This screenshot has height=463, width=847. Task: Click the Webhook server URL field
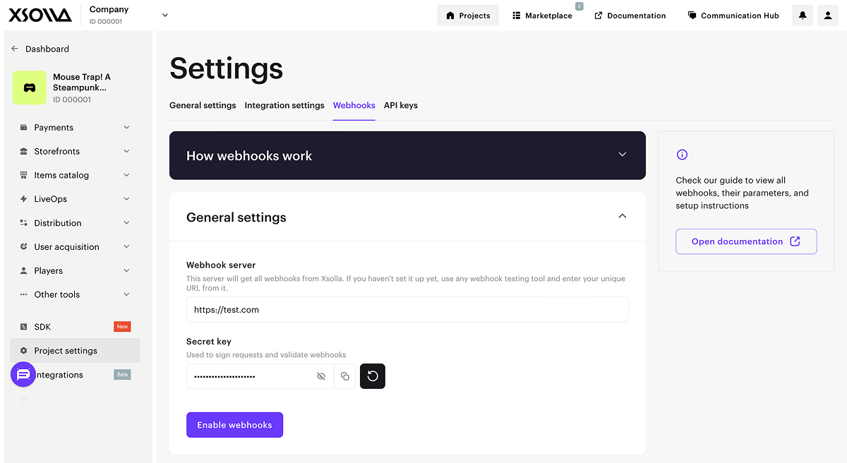407,309
